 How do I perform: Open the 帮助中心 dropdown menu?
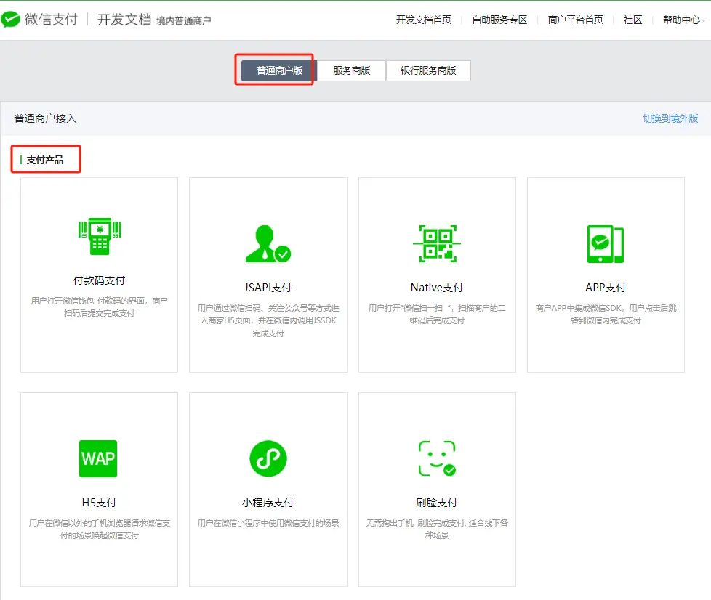point(681,20)
